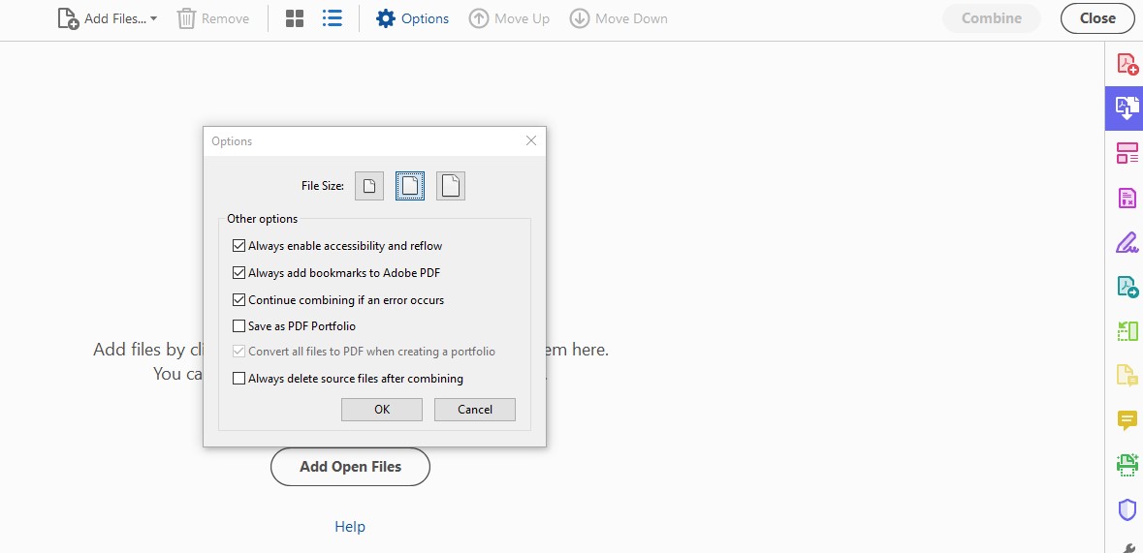Viewport: 1143px width, 553px height.
Task: Switch to thumbnail grid view
Action: pyautogui.click(x=295, y=19)
